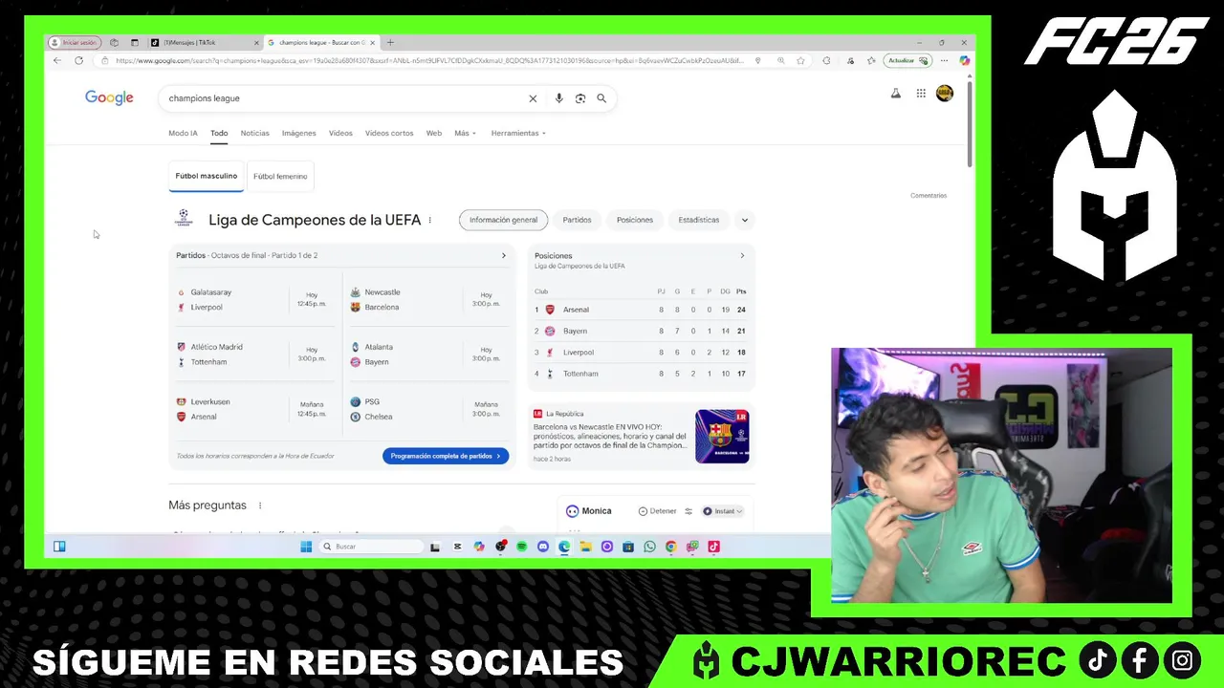1224x688 pixels.
Task: Open Edge Copilot sidebar icon
Action: click(964, 60)
